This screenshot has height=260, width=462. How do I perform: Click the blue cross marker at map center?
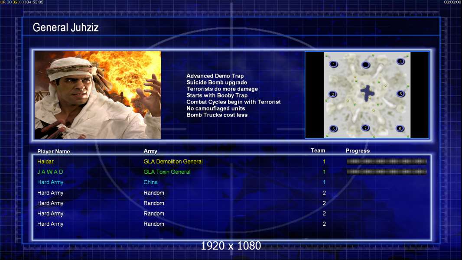pyautogui.click(x=368, y=93)
